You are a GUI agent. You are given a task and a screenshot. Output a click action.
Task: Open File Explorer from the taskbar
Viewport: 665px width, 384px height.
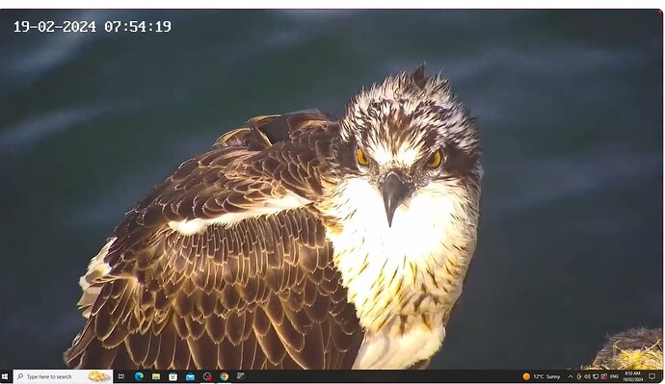[x=156, y=376]
